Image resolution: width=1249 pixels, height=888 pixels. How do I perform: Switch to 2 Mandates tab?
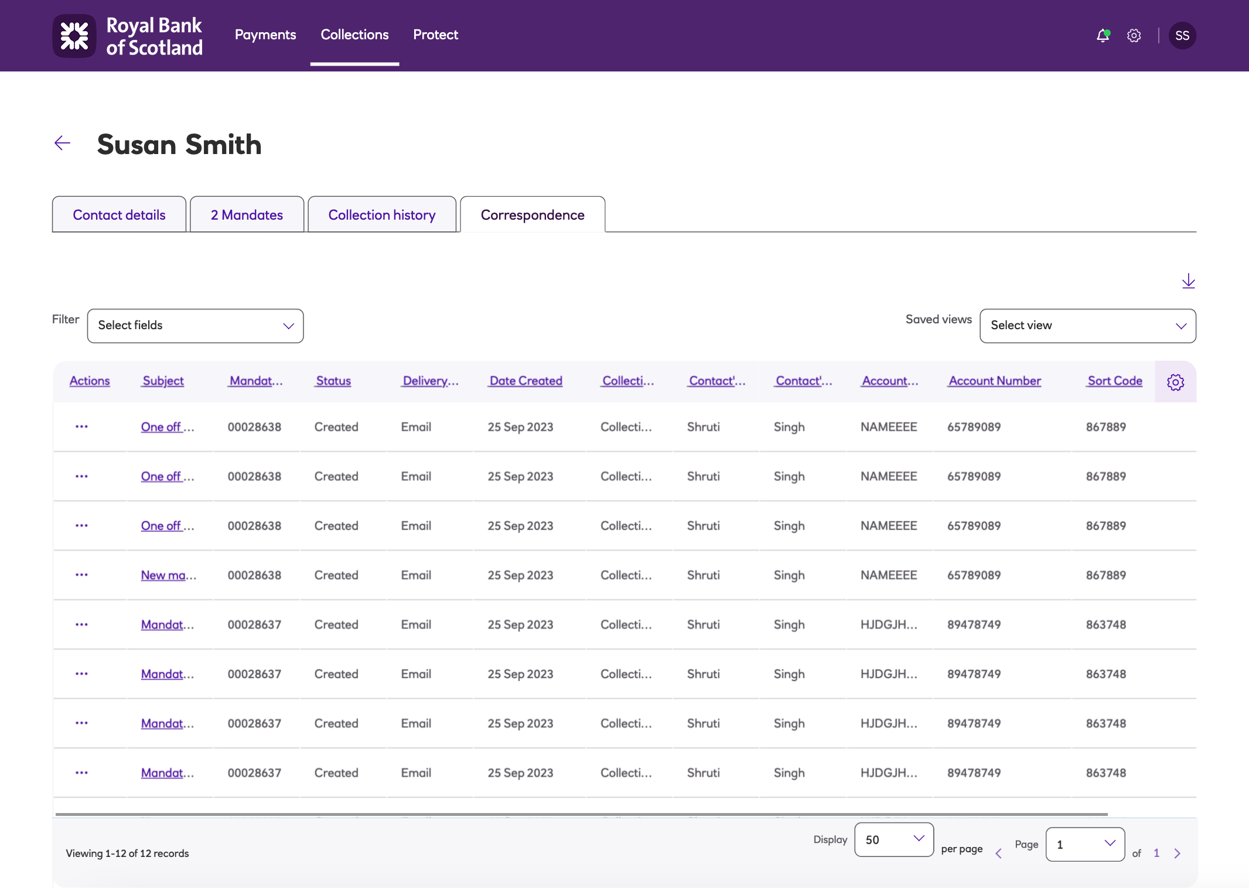[247, 214]
